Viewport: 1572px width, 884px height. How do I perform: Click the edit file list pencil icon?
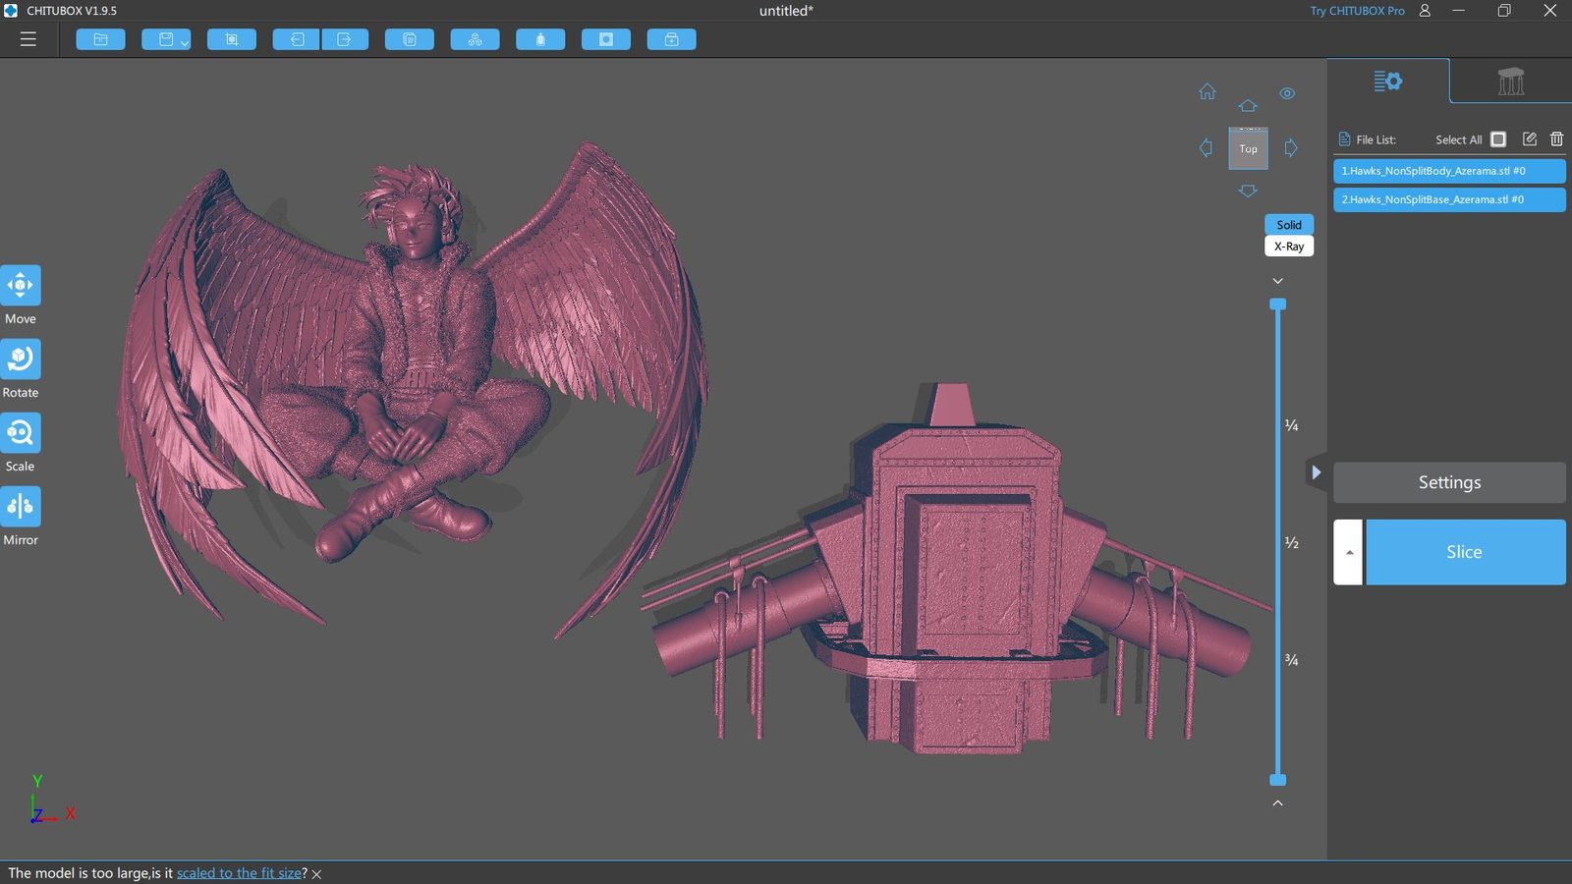(1530, 138)
